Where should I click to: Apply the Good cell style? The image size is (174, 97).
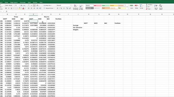(x=106, y=5)
